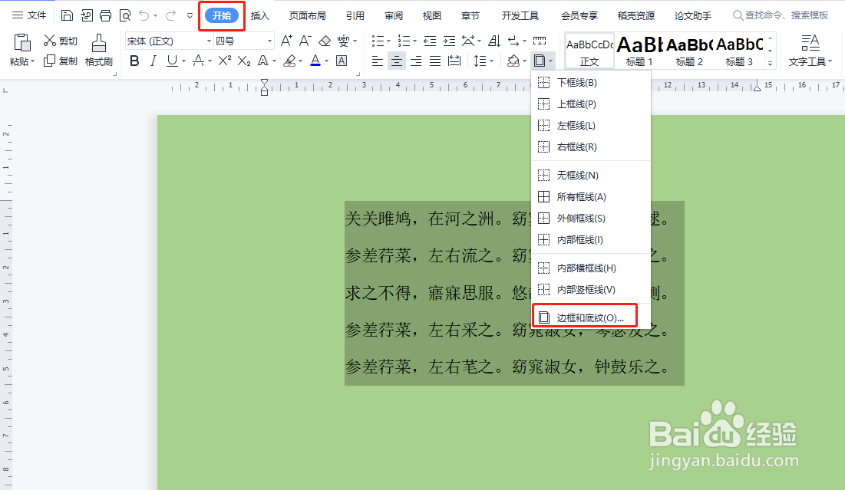Viewport: 845px width, 490px height.
Task: Select the highlight color tool
Action: [290, 60]
